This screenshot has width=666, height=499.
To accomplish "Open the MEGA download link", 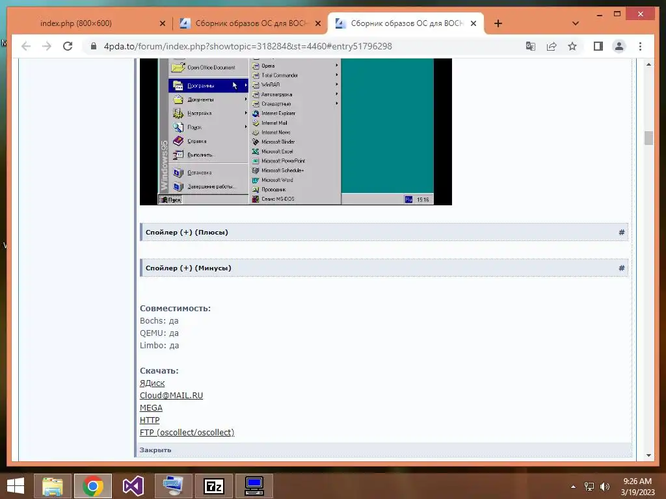I will (x=151, y=408).
